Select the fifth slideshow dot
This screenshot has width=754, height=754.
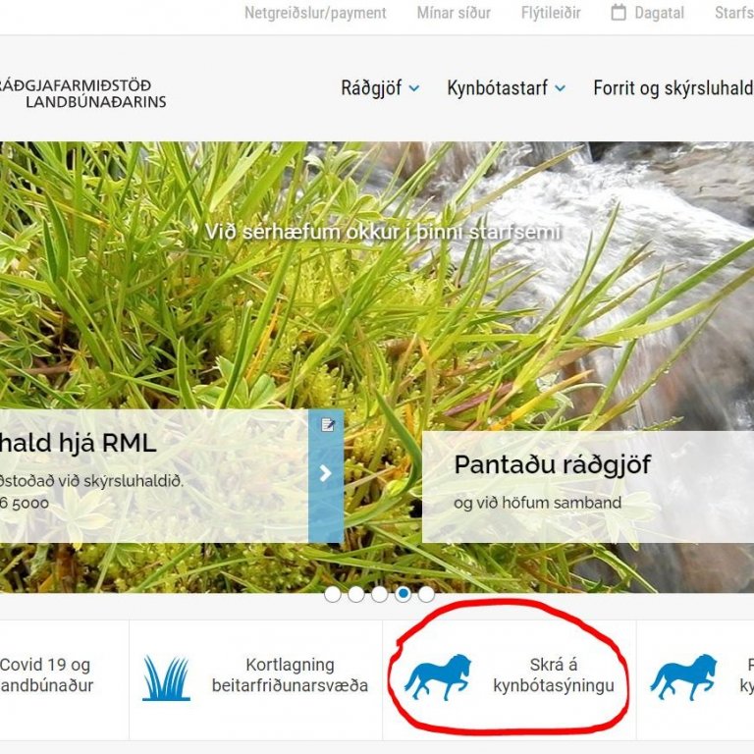(x=426, y=594)
